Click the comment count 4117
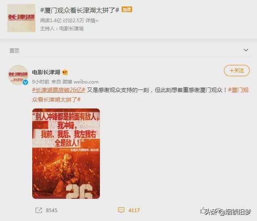 point(134,211)
